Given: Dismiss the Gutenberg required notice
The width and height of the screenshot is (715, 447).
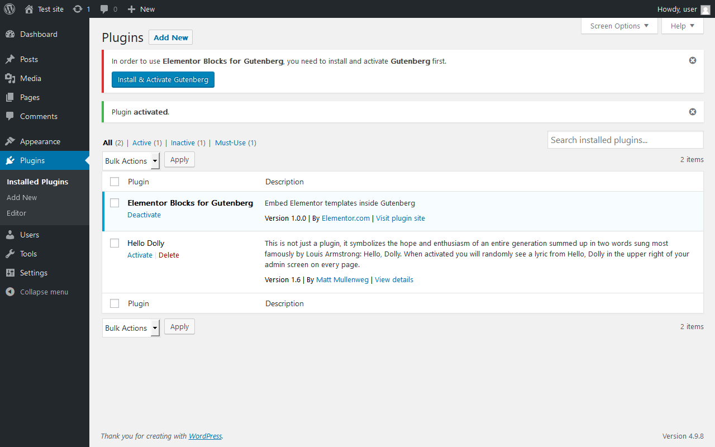Looking at the screenshot, I should tap(693, 60).
